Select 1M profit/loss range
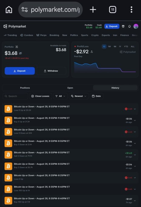 (x=115, y=47)
